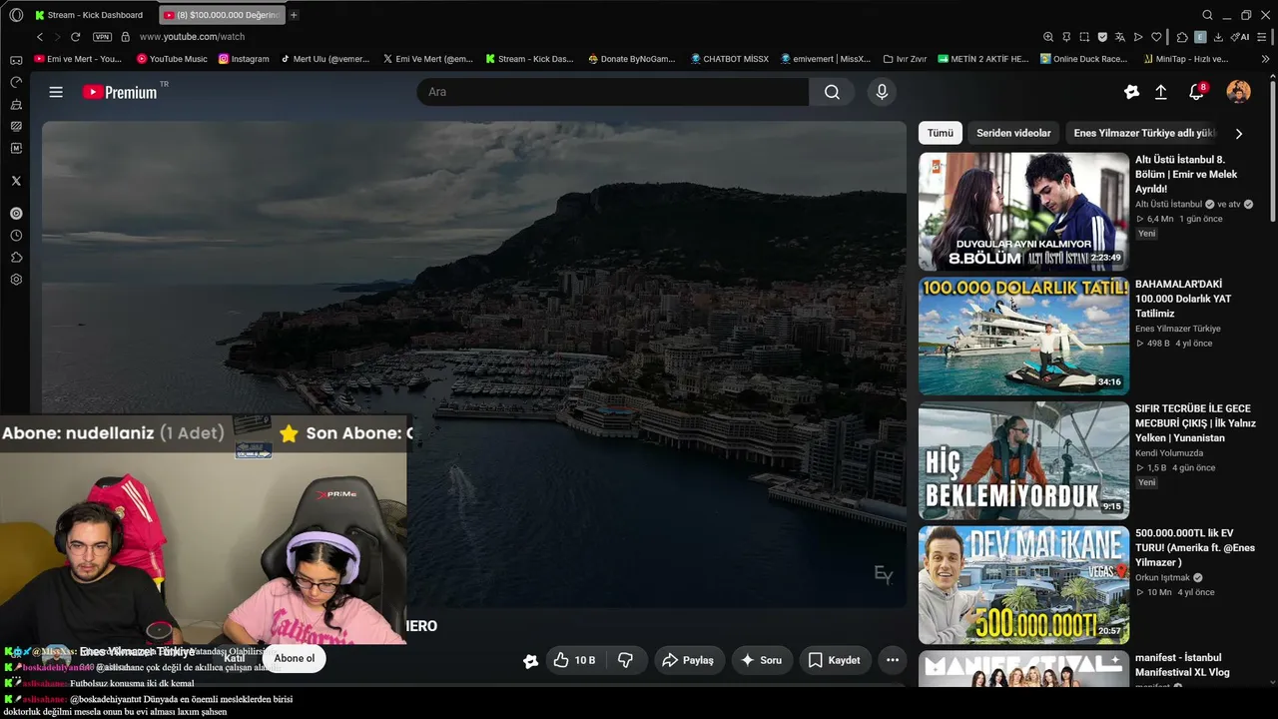Open the speed limiter gauge in the sidebar
The width and height of the screenshot is (1278, 719).
click(x=16, y=82)
